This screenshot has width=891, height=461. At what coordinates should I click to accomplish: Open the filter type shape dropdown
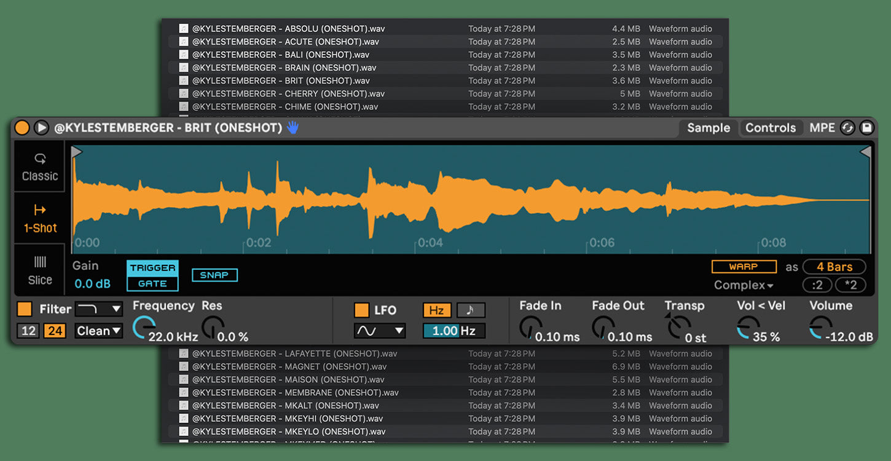98,309
